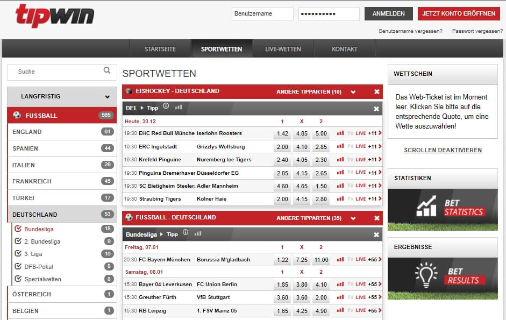This screenshot has height=320, width=506.
Task: Click the football icon in Fussball sidebar header
Action: (17, 115)
